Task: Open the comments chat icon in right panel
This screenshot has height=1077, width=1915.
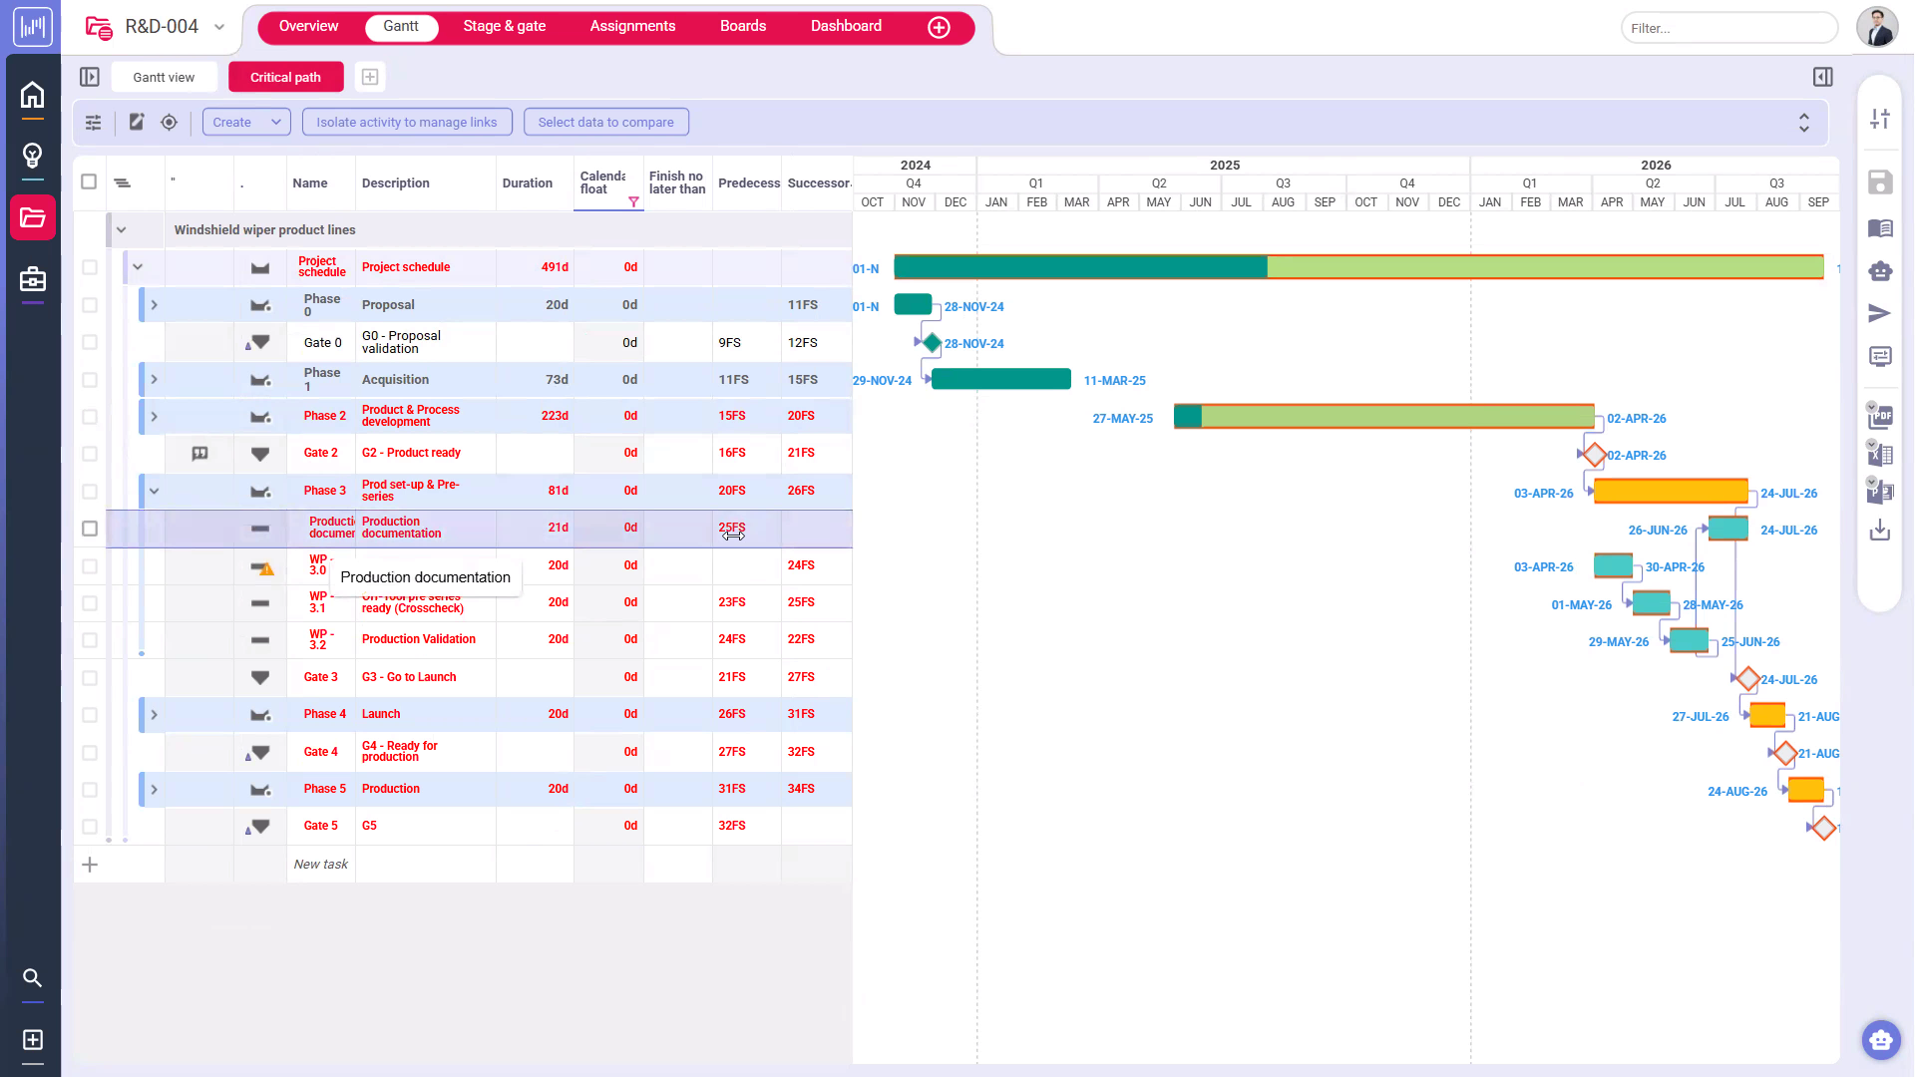Action: click(x=1880, y=356)
